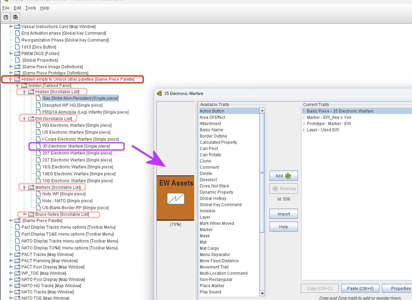
Task: Collapse the Hidden Scrollable List node
Action: (24, 92)
